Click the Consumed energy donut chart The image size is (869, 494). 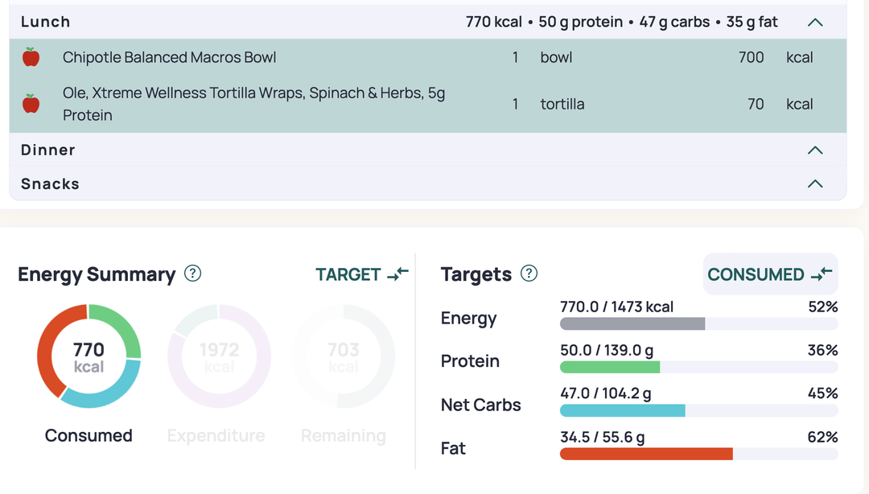point(89,356)
